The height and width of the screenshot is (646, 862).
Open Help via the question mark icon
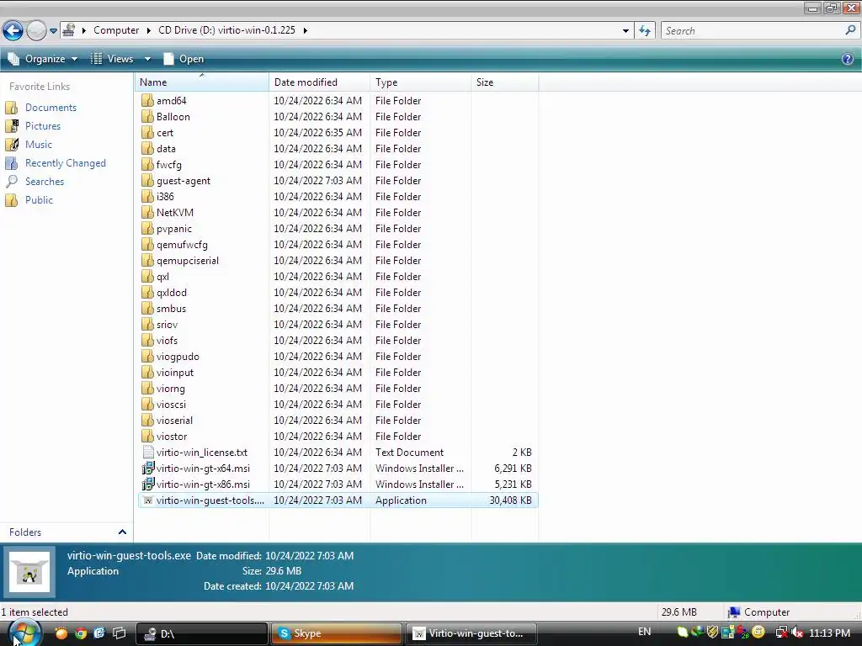tap(847, 59)
